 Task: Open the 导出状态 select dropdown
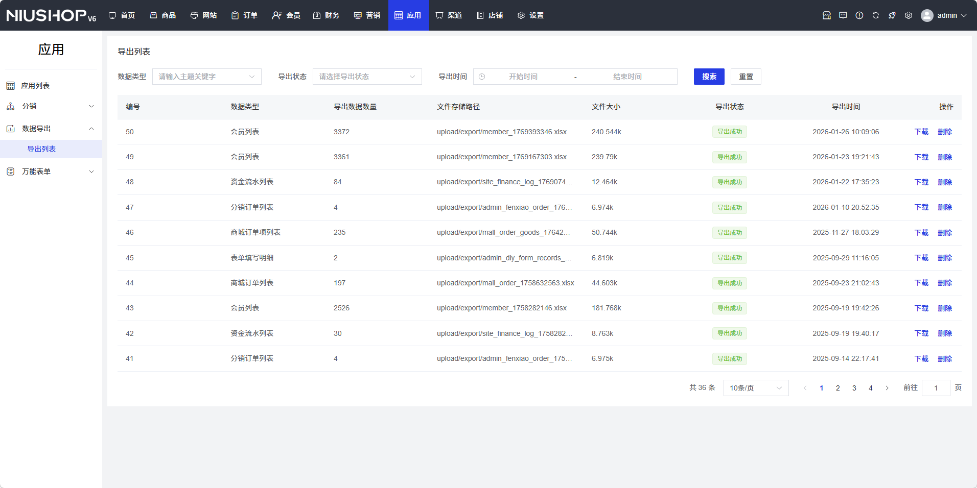pyautogui.click(x=367, y=77)
